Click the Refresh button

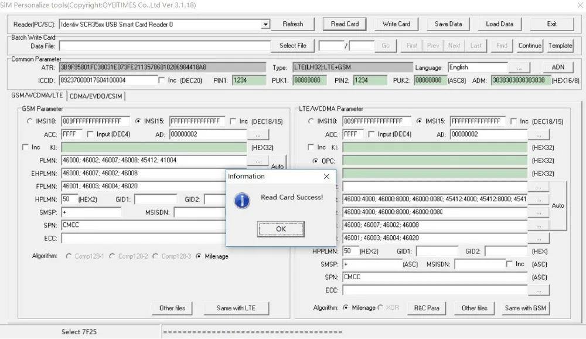coord(292,24)
